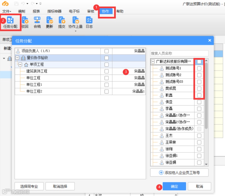Open the 指标神器 menu tab
The width and height of the screenshot is (225, 196).
tap(54, 11)
